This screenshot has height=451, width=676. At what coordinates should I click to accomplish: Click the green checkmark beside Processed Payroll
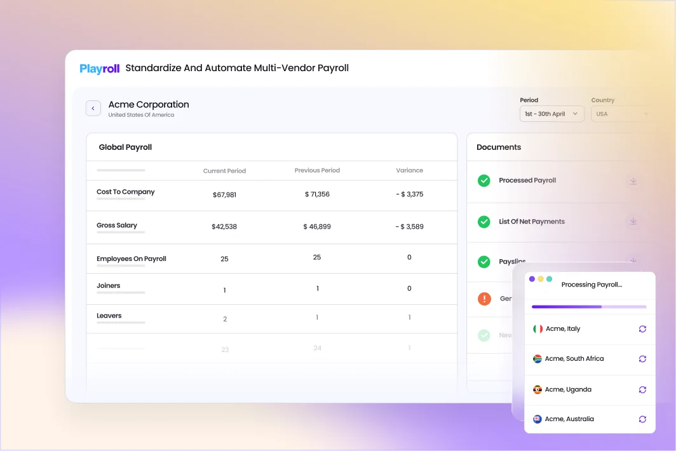[483, 180]
